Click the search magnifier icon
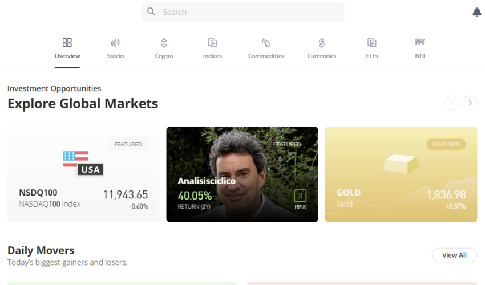Viewport: 485px width, 285px height. point(151,12)
